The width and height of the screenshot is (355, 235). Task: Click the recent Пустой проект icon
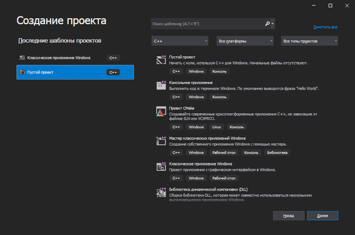click(22, 72)
